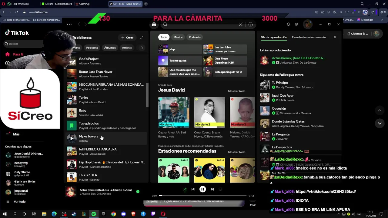This screenshot has width=388, height=218.
Task: Skip to next track
Action: pos(212,189)
